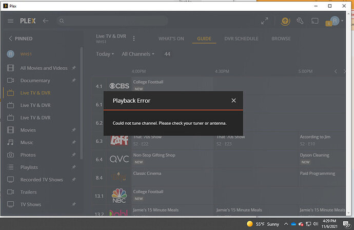The height and width of the screenshot is (230, 354).
Task: Open Live TV & DVR options menu
Action: (x=134, y=39)
